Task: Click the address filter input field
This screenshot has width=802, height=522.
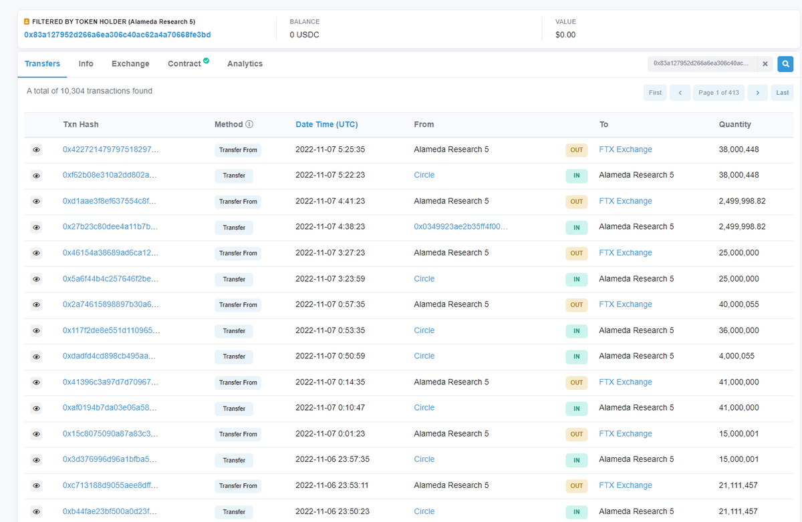Action: [702, 64]
